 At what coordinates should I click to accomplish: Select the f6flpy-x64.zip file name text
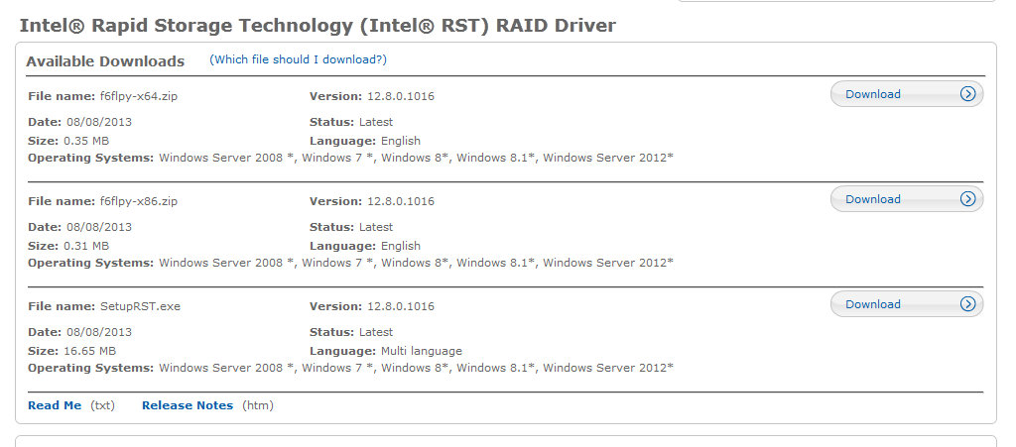tap(139, 96)
